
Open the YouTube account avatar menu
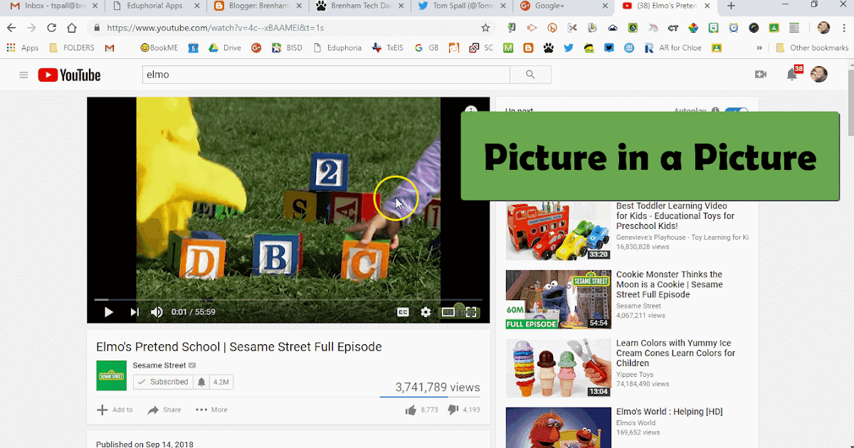[x=819, y=74]
